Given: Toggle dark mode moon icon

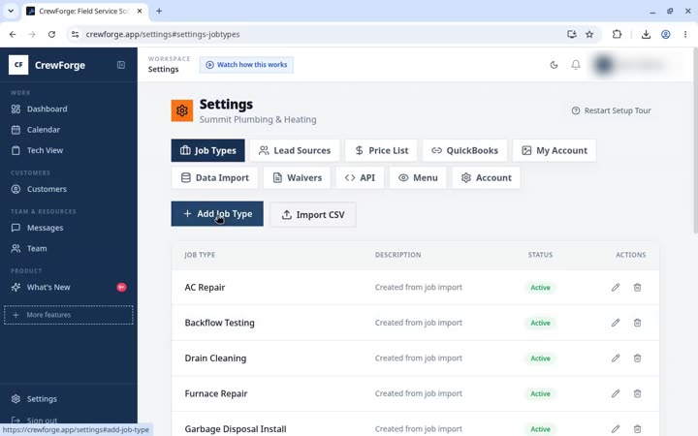Looking at the screenshot, I should tap(554, 65).
